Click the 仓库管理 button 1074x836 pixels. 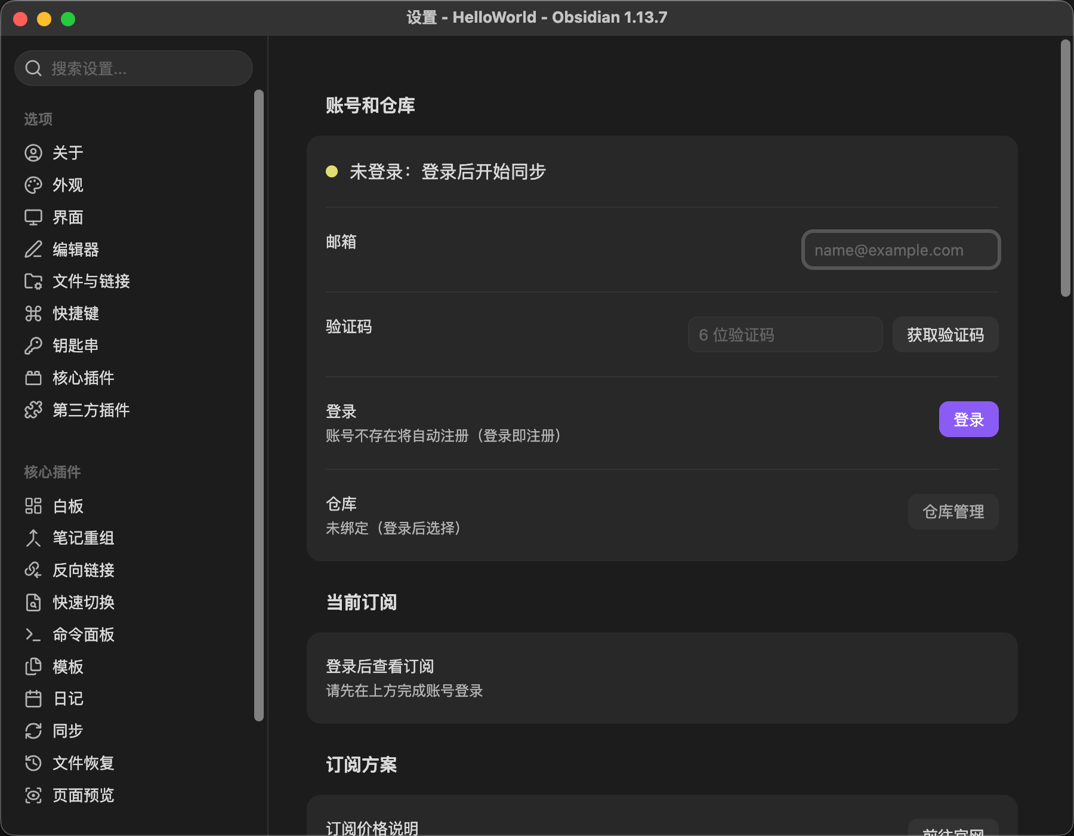coord(953,512)
